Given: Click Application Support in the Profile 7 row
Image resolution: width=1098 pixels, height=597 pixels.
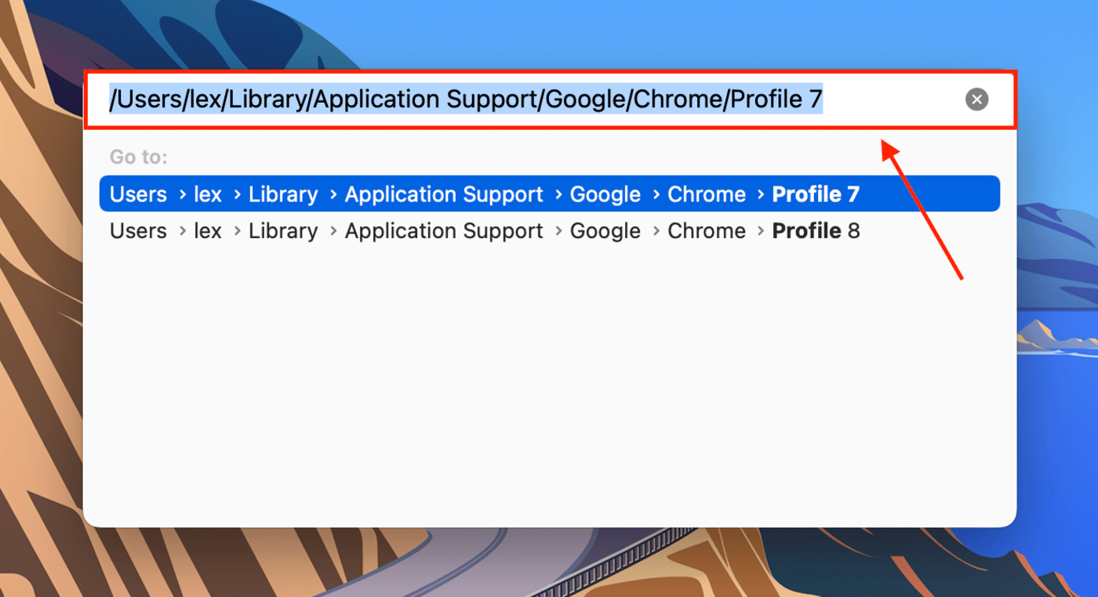Looking at the screenshot, I should (x=443, y=194).
